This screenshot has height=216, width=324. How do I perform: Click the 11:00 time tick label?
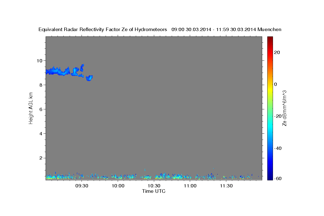[190, 186]
